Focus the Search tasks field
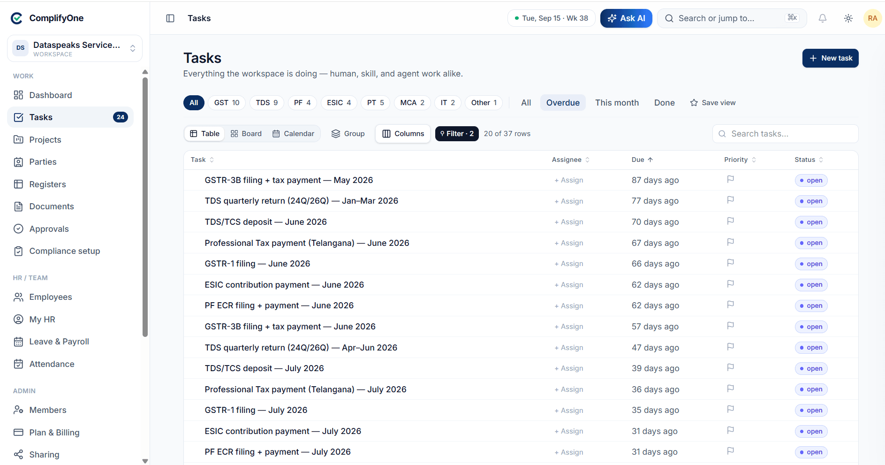Viewport: 885px width, 465px height. tap(786, 134)
